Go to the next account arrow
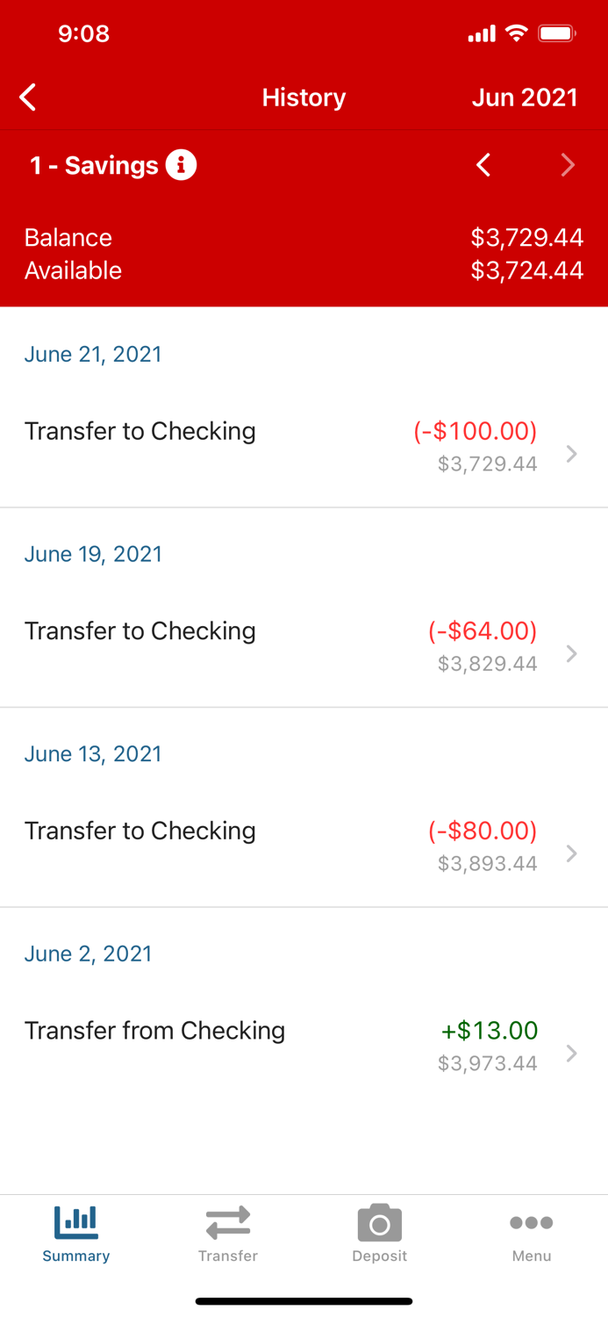The height and width of the screenshot is (1317, 608). coord(568,165)
